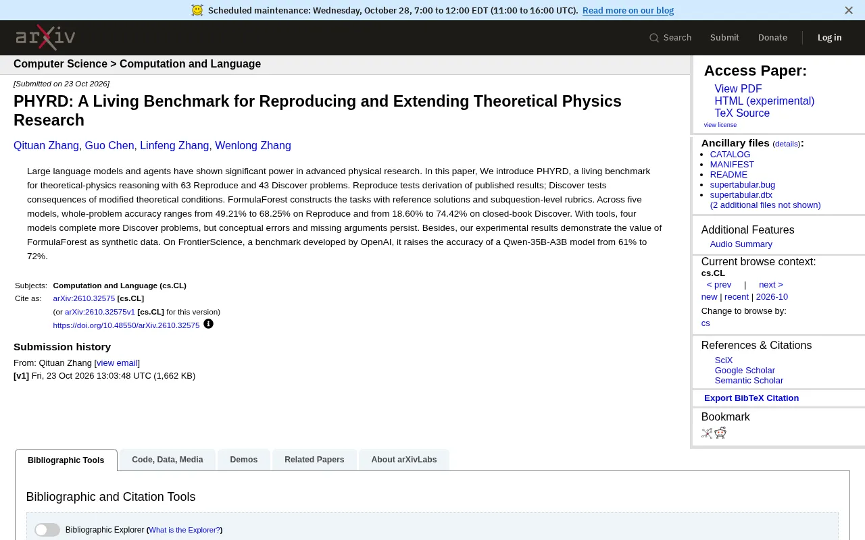865x540 pixels.
Task: Download the TeX Source
Action: pyautogui.click(x=742, y=113)
